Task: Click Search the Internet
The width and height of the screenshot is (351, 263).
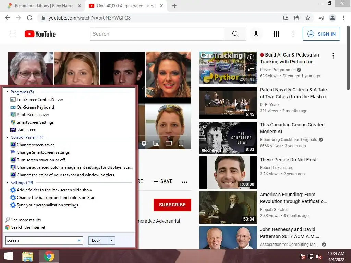Action: (x=28, y=227)
